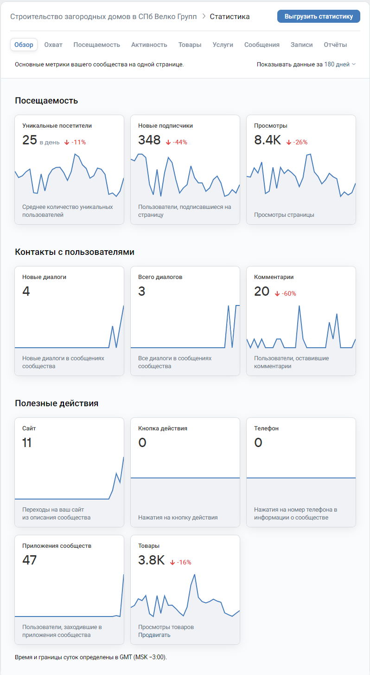This screenshot has height=675, width=370.
Task: Click the Новые диалоги card
Action: (x=70, y=321)
